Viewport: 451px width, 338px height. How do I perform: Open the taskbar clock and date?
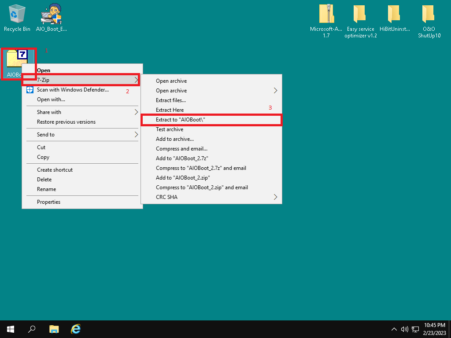(434, 328)
